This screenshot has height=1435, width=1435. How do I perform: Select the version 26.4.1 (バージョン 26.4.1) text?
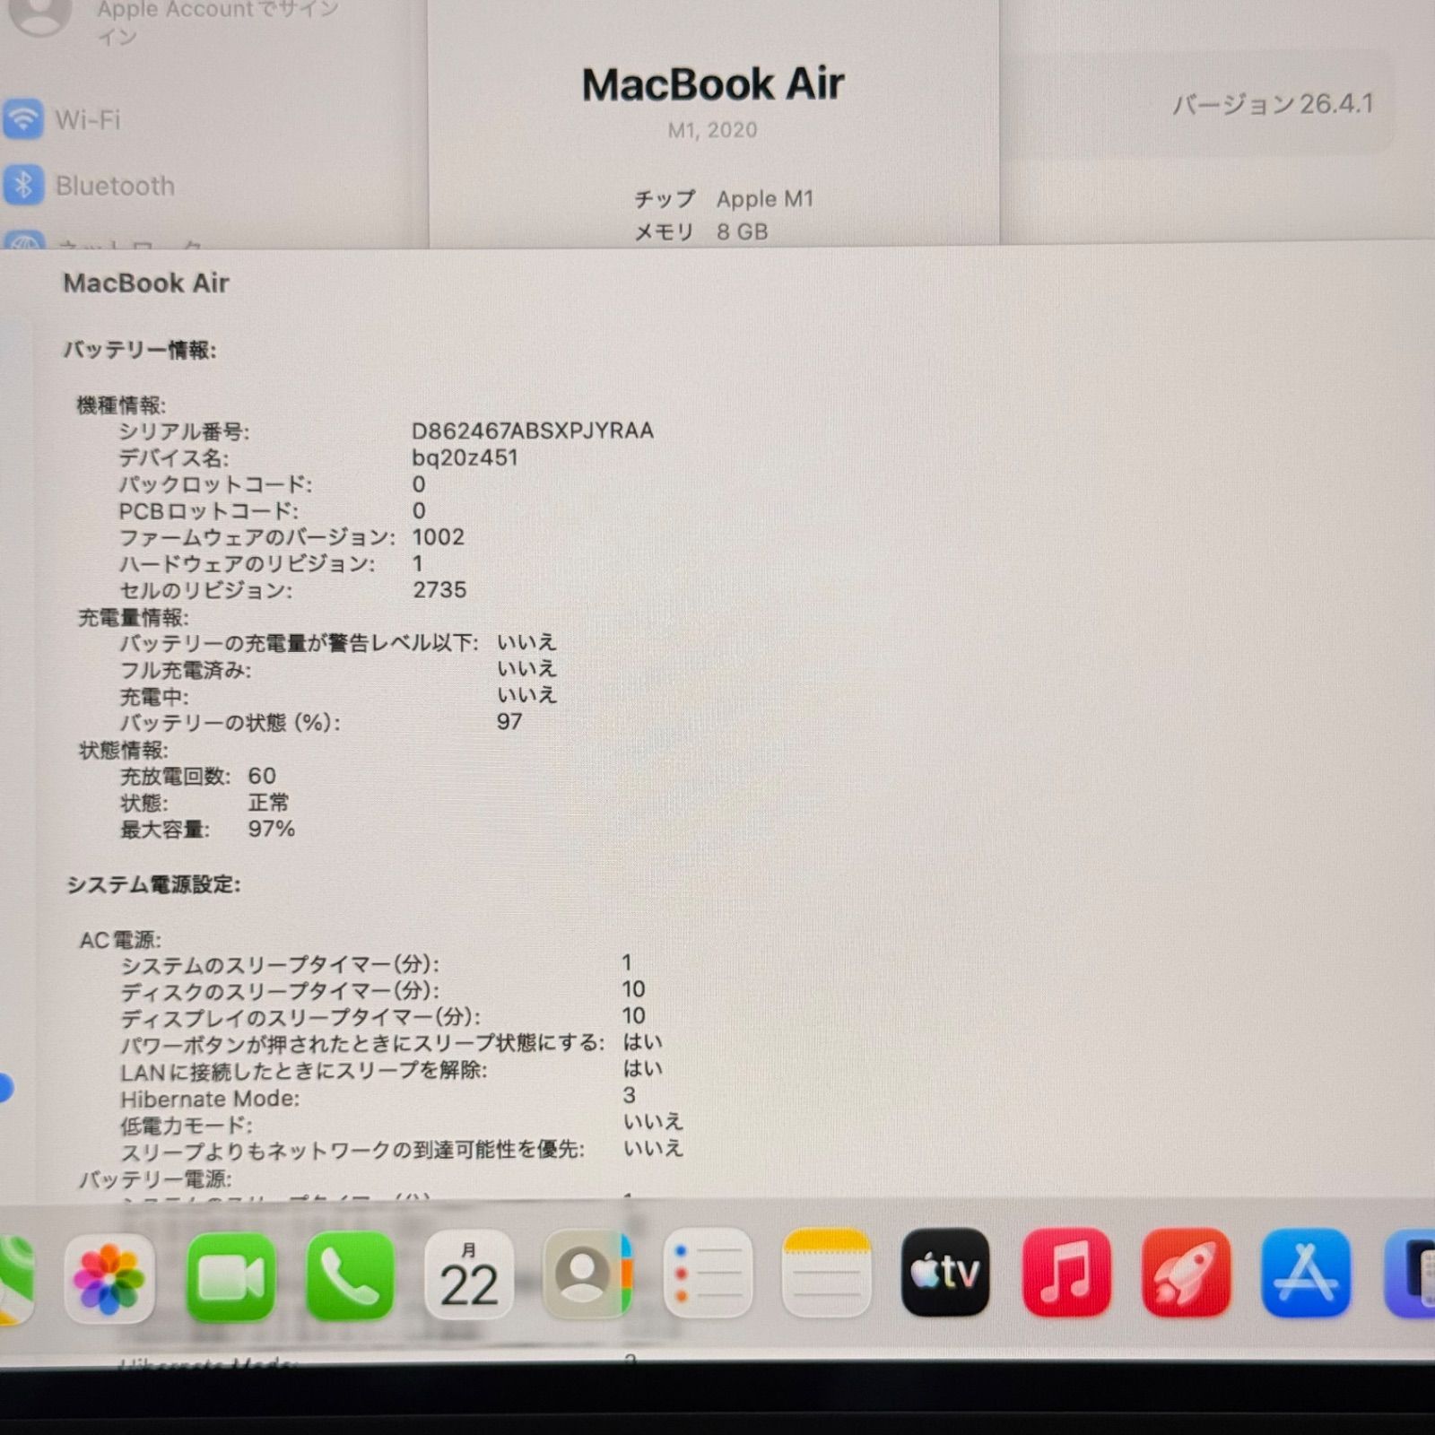tap(1273, 104)
